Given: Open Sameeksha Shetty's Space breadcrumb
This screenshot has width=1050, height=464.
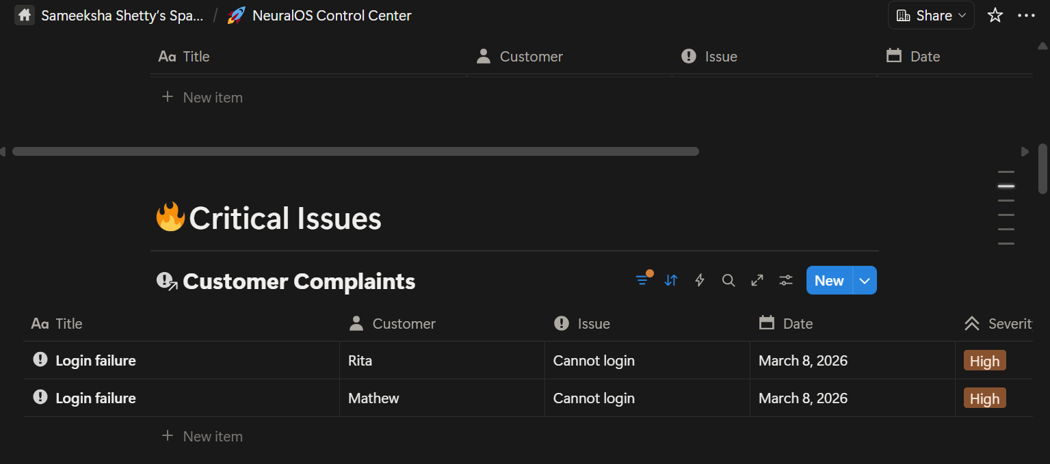Looking at the screenshot, I should pos(122,15).
